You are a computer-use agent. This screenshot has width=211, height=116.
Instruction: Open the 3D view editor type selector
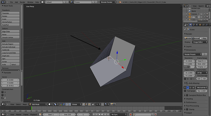pyautogui.click(x=3, y=104)
